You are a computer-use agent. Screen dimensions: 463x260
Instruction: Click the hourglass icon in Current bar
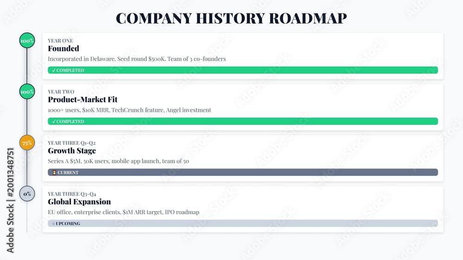(54, 173)
